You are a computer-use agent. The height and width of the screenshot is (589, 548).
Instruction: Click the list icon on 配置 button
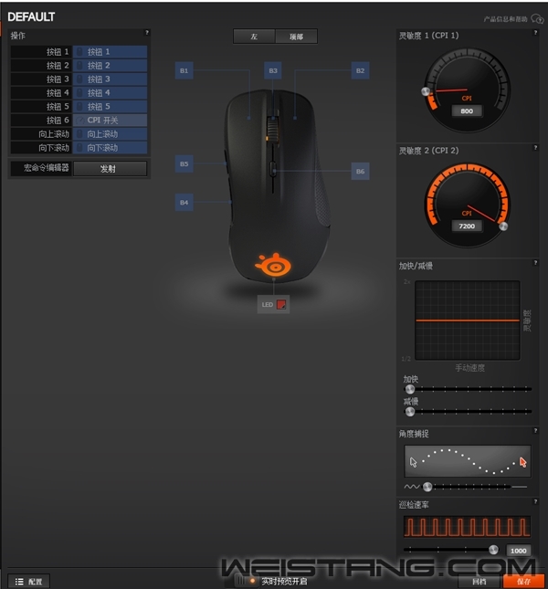19,582
